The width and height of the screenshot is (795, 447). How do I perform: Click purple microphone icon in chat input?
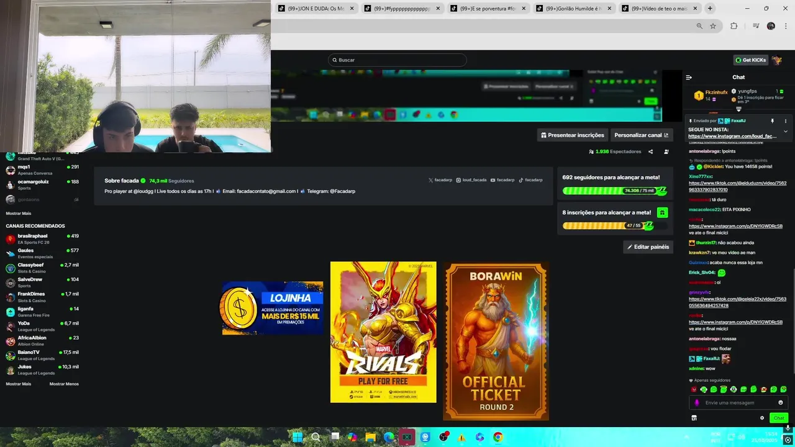pos(697,403)
